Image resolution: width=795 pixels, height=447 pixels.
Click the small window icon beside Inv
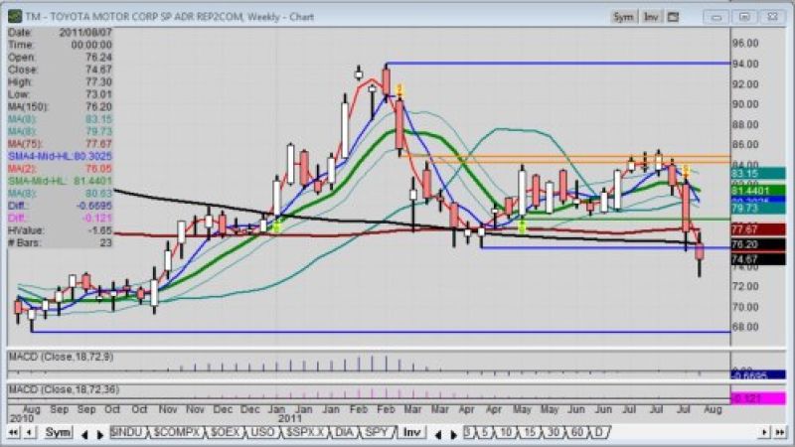674,17
